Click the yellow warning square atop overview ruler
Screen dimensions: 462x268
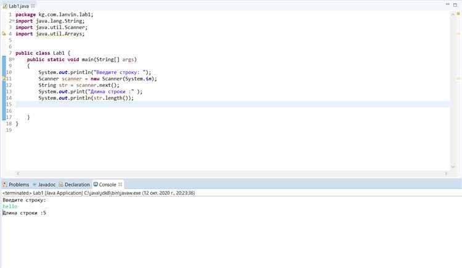tap(458, 14)
